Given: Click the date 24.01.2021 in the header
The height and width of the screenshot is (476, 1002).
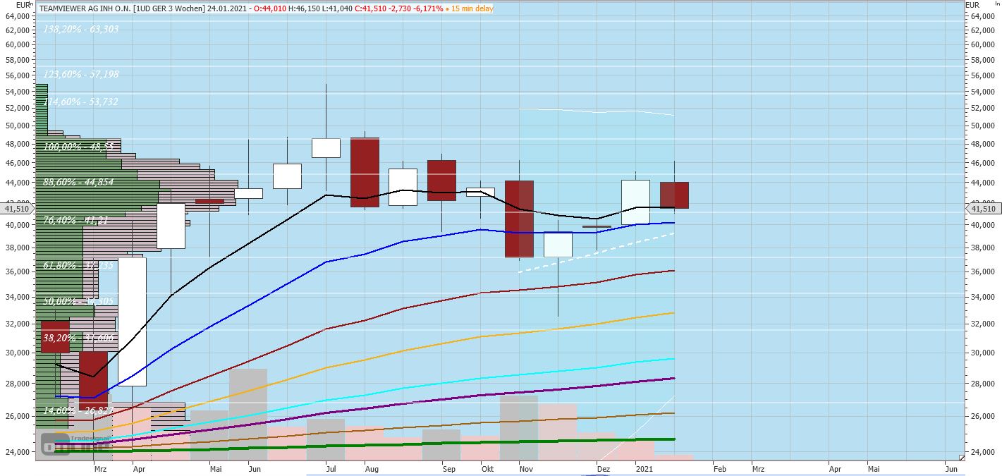Looking at the screenshot, I should pos(227,8).
